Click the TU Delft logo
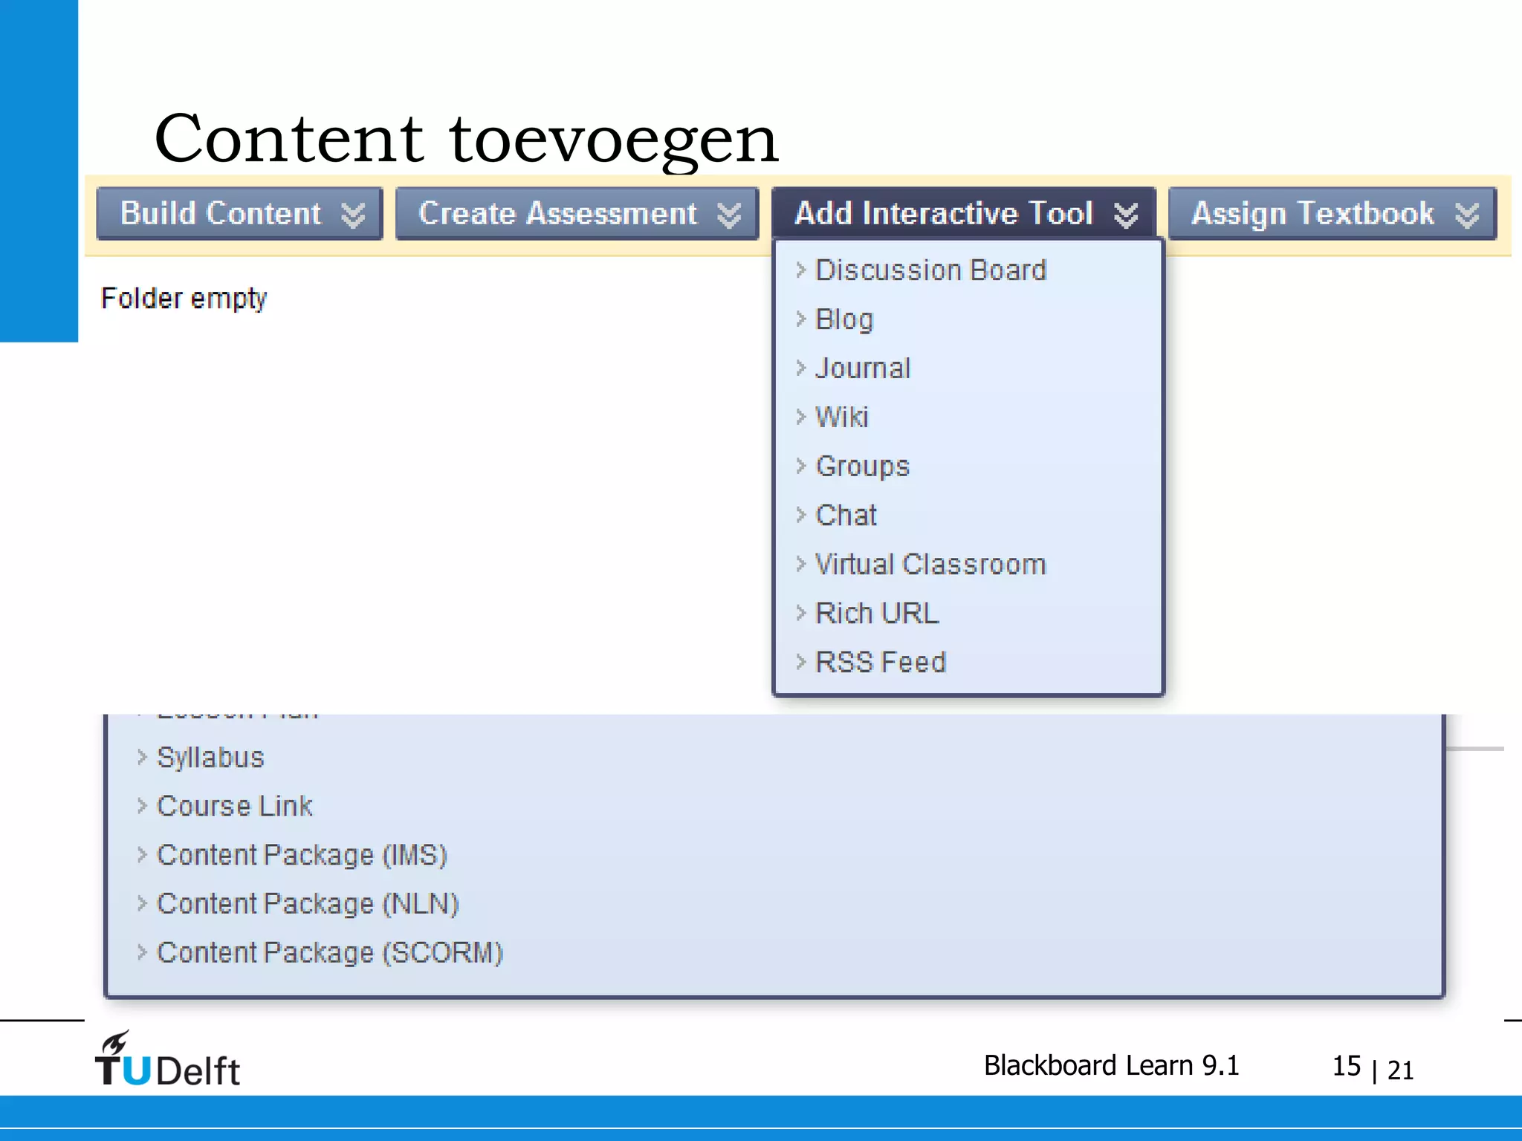1522x1141 pixels. click(x=167, y=1059)
